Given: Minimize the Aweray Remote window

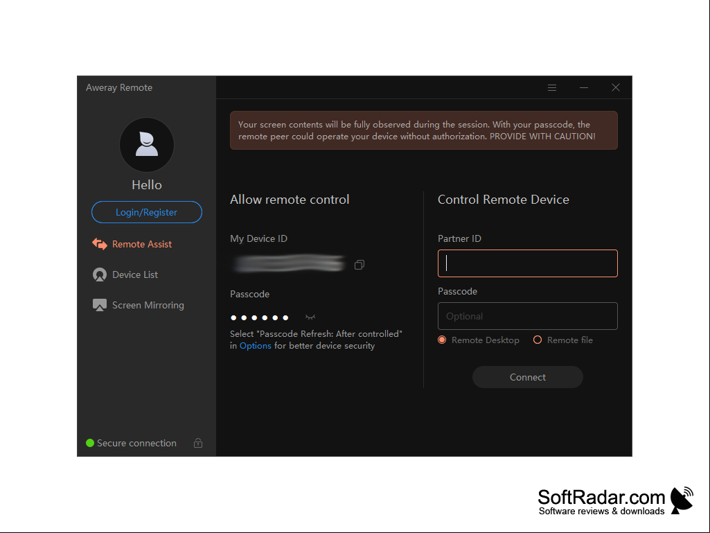Looking at the screenshot, I should coord(584,87).
